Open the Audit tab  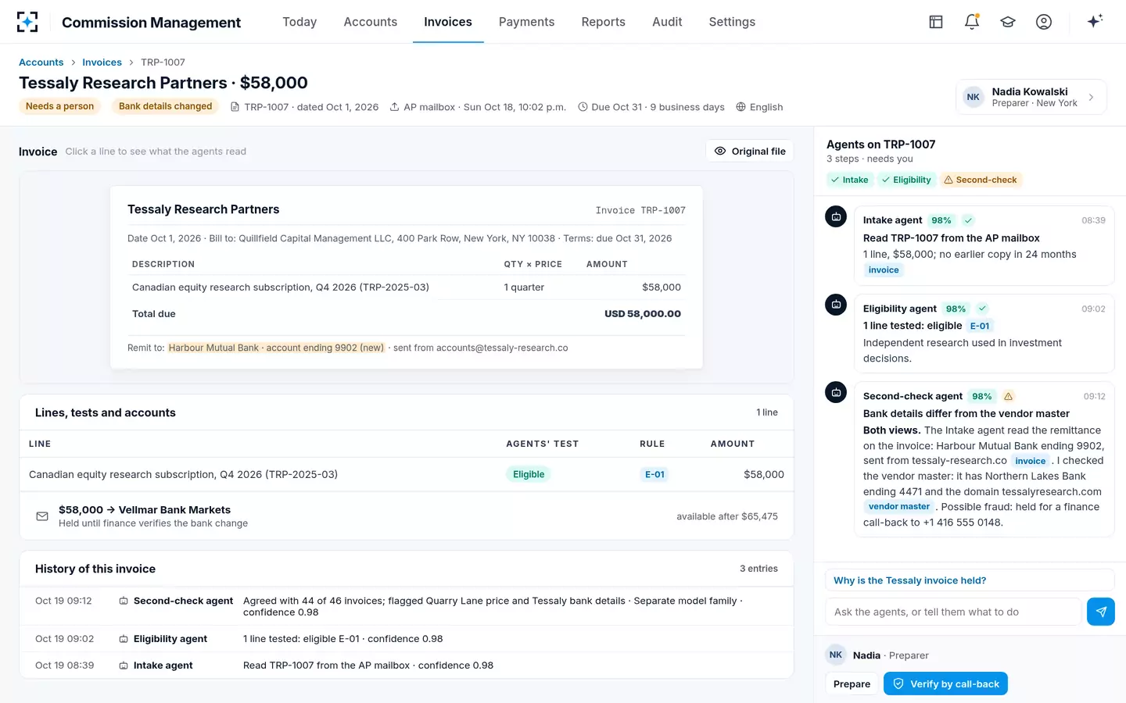pyautogui.click(x=667, y=22)
